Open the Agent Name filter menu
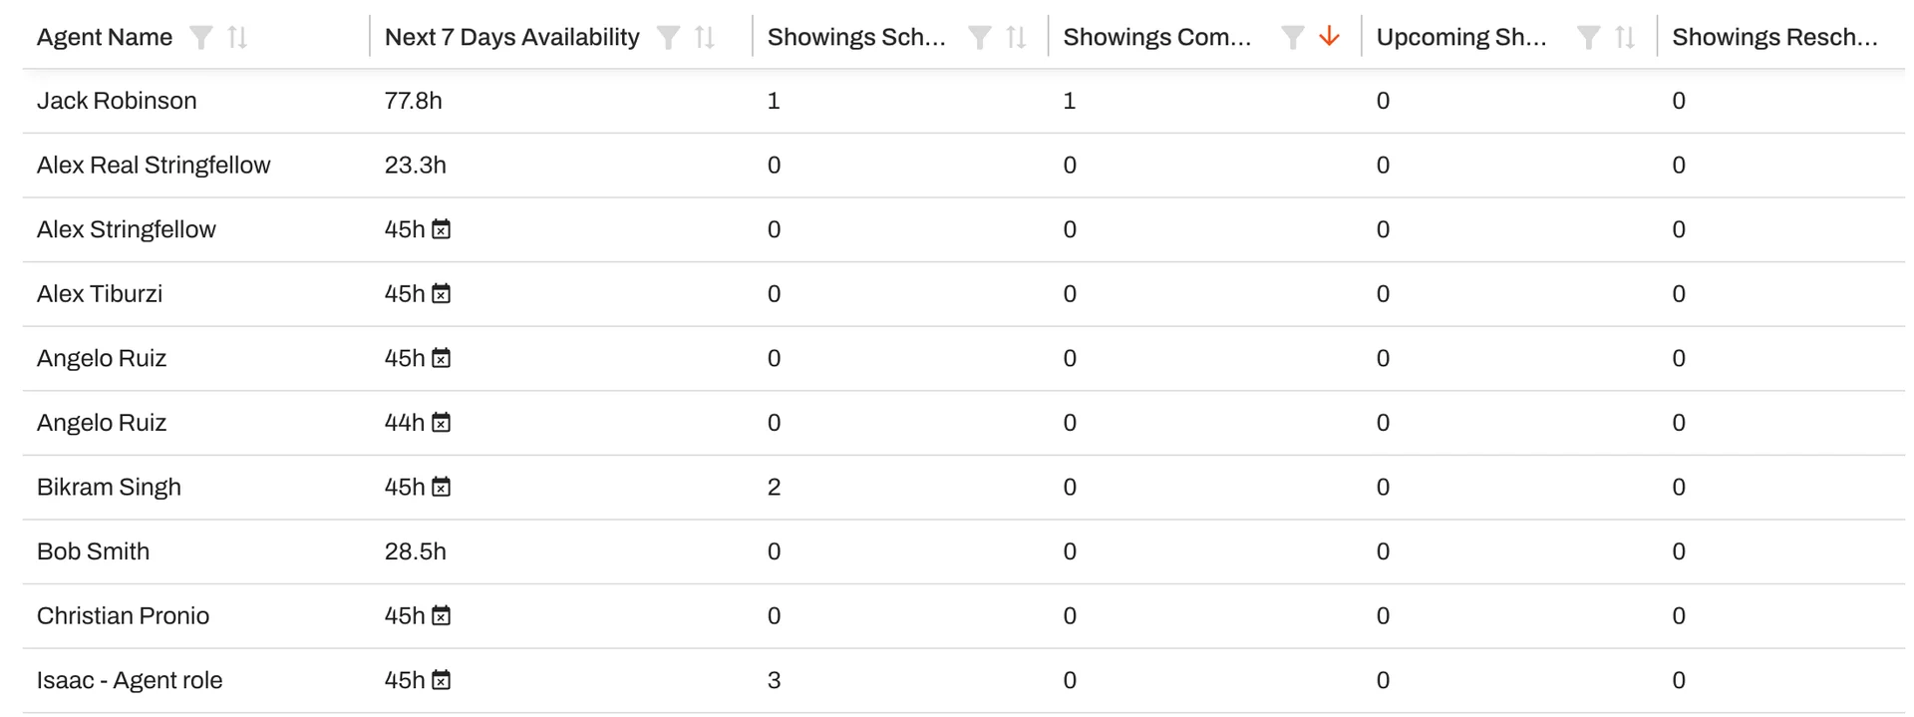The width and height of the screenshot is (1914, 717). coord(200,37)
